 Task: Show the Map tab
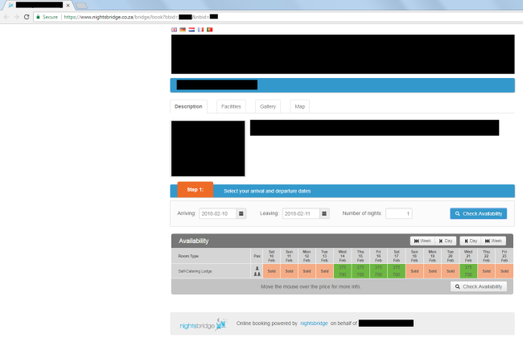(299, 106)
